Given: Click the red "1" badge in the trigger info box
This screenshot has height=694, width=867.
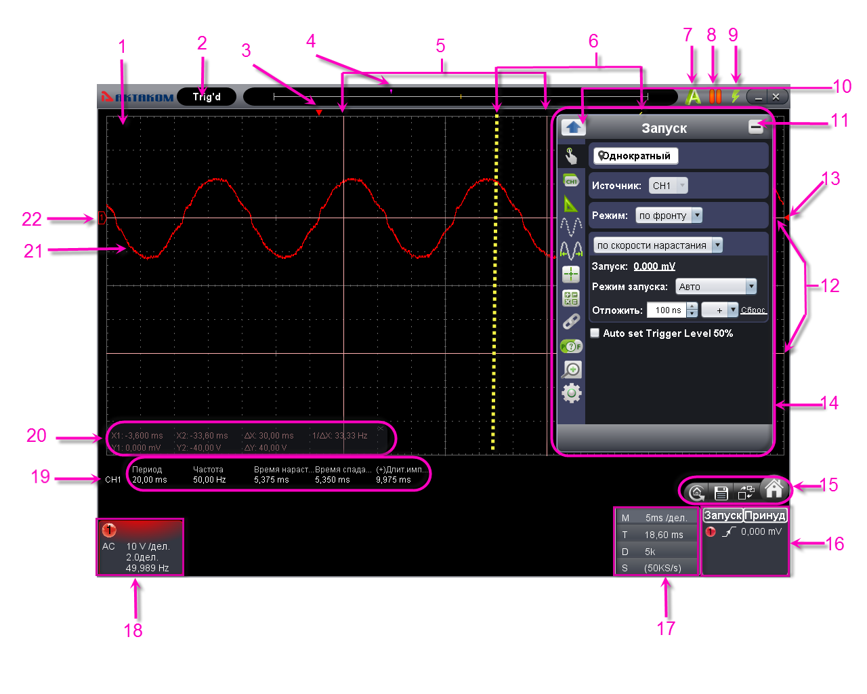Looking at the screenshot, I should click(710, 532).
